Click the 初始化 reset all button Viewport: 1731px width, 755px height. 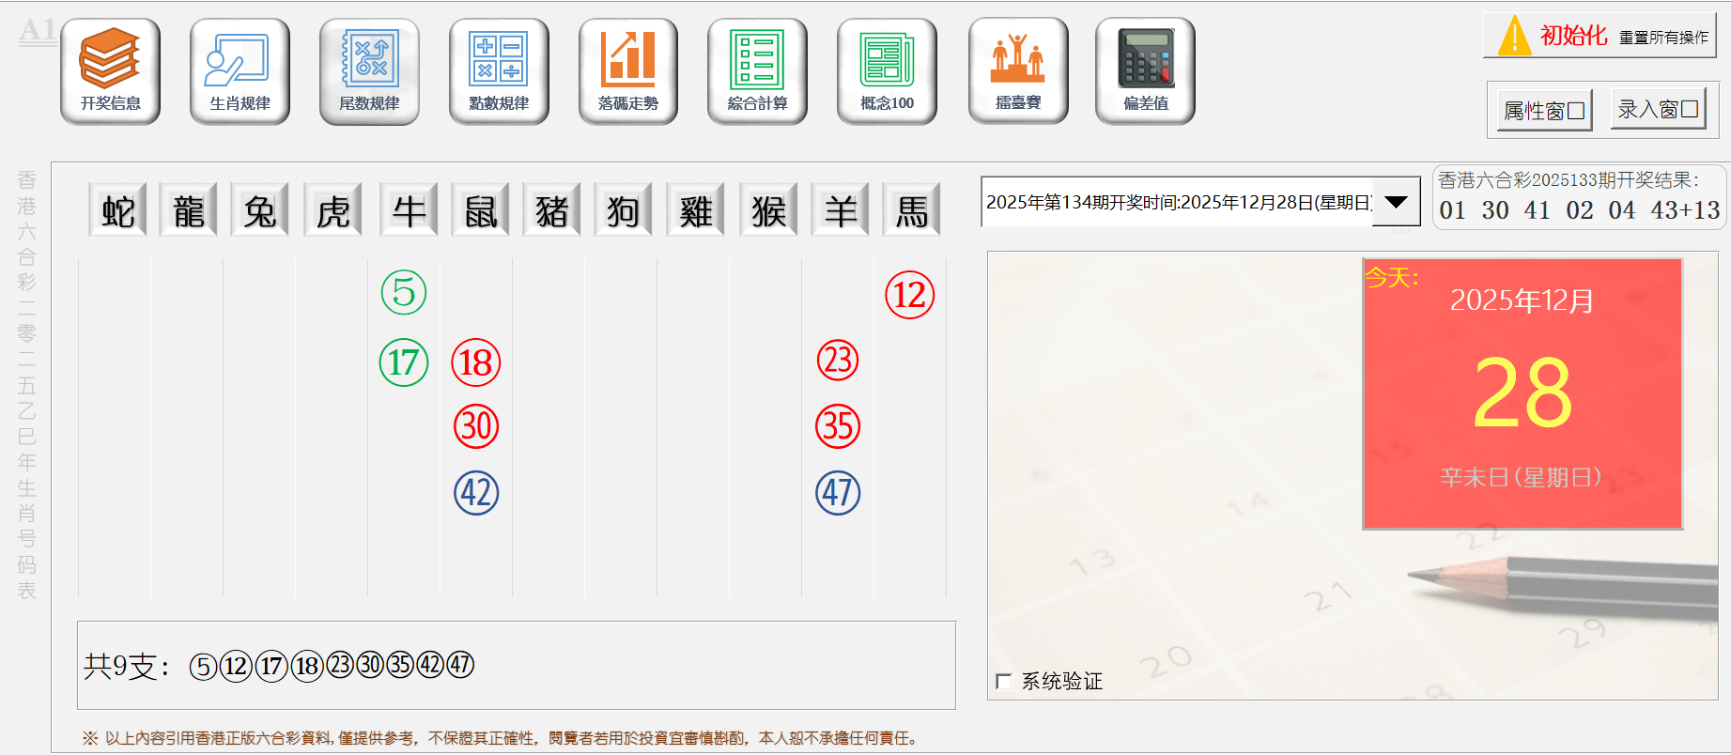tap(1600, 36)
